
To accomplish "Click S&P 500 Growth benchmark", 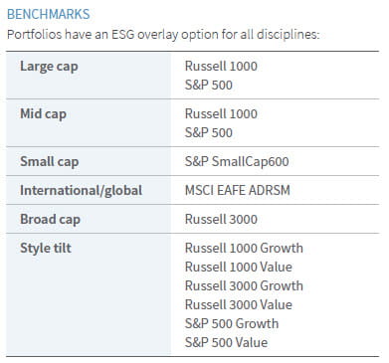I will [232, 323].
